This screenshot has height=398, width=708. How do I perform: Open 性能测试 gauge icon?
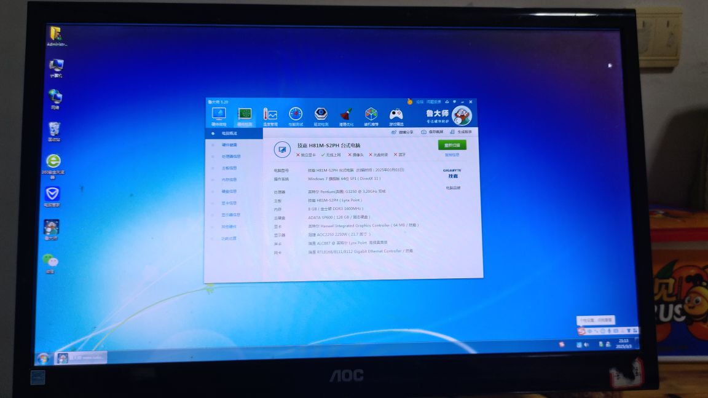[x=296, y=115]
